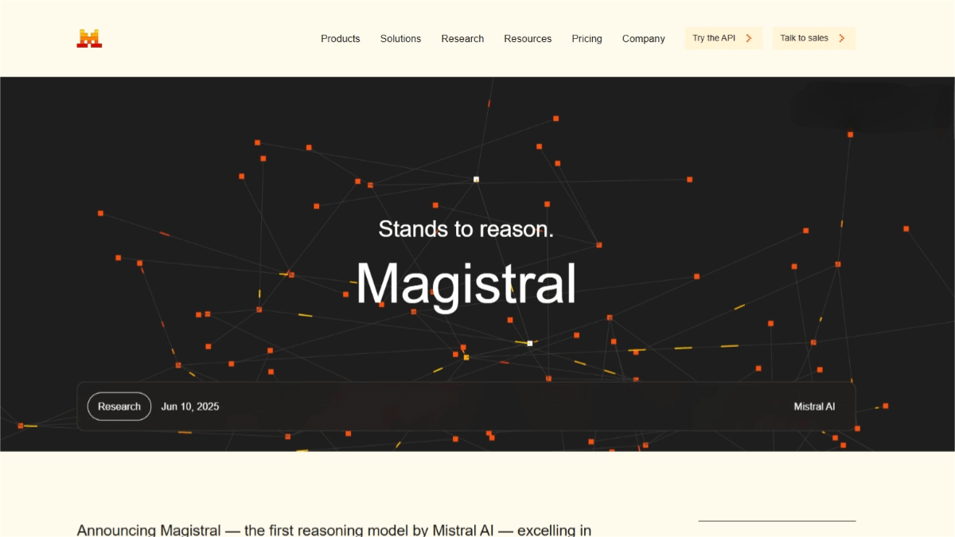Screen dimensions: 955x537
Task: Click the large Magistral headline
Action: click(x=466, y=283)
